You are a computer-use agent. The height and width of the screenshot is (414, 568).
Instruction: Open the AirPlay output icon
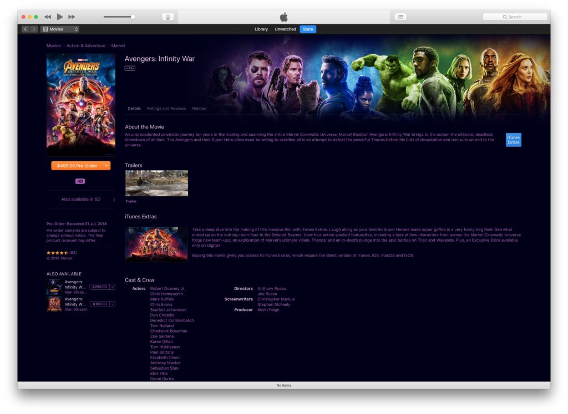click(168, 17)
